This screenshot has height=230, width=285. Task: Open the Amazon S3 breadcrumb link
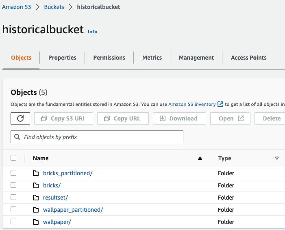(15, 7)
